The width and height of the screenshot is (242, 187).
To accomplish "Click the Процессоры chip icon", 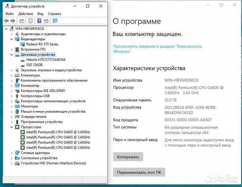I will click(x=17, y=127).
